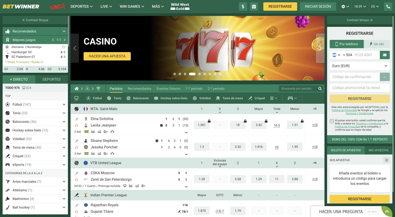Open the country code flag dropdown
This screenshot has height=217, width=395.
(x=336, y=55)
